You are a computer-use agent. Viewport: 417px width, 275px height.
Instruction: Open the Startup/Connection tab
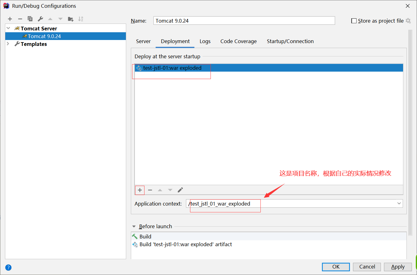click(290, 41)
